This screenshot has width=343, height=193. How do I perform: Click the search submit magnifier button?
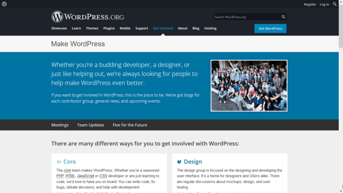(x=283, y=17)
